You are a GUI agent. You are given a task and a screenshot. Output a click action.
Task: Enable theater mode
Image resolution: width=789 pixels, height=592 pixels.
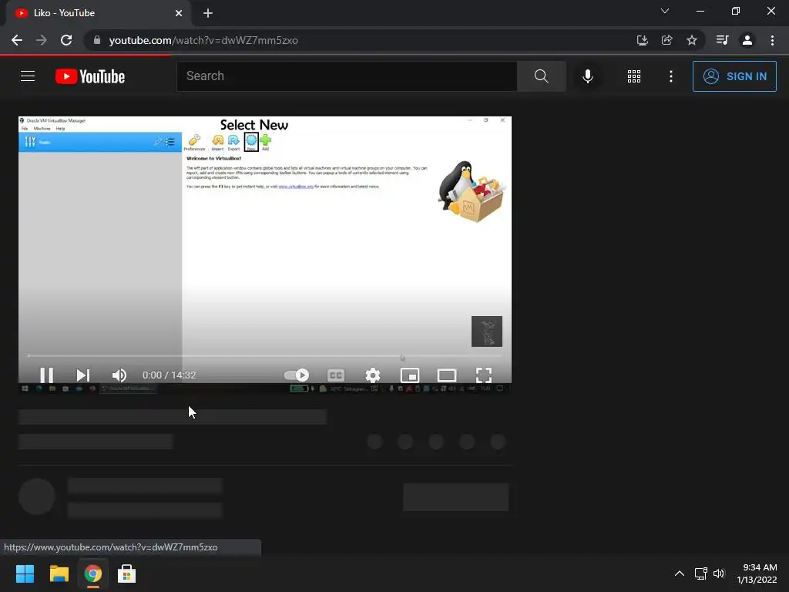447,375
